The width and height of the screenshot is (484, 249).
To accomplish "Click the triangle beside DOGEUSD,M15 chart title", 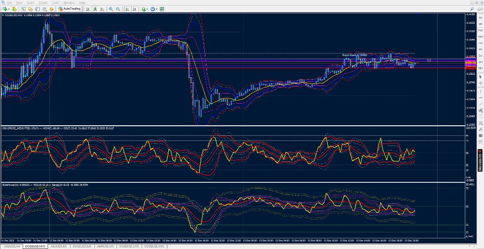I will 3,15.
